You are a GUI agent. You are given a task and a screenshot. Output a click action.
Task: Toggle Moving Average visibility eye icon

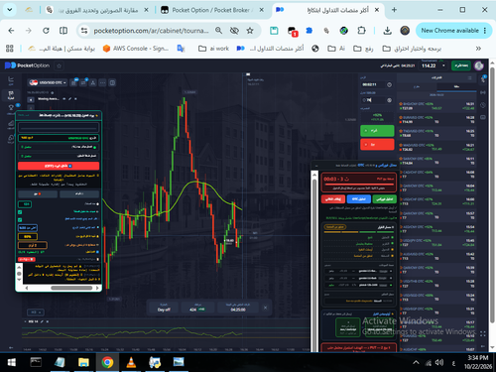(64, 99)
